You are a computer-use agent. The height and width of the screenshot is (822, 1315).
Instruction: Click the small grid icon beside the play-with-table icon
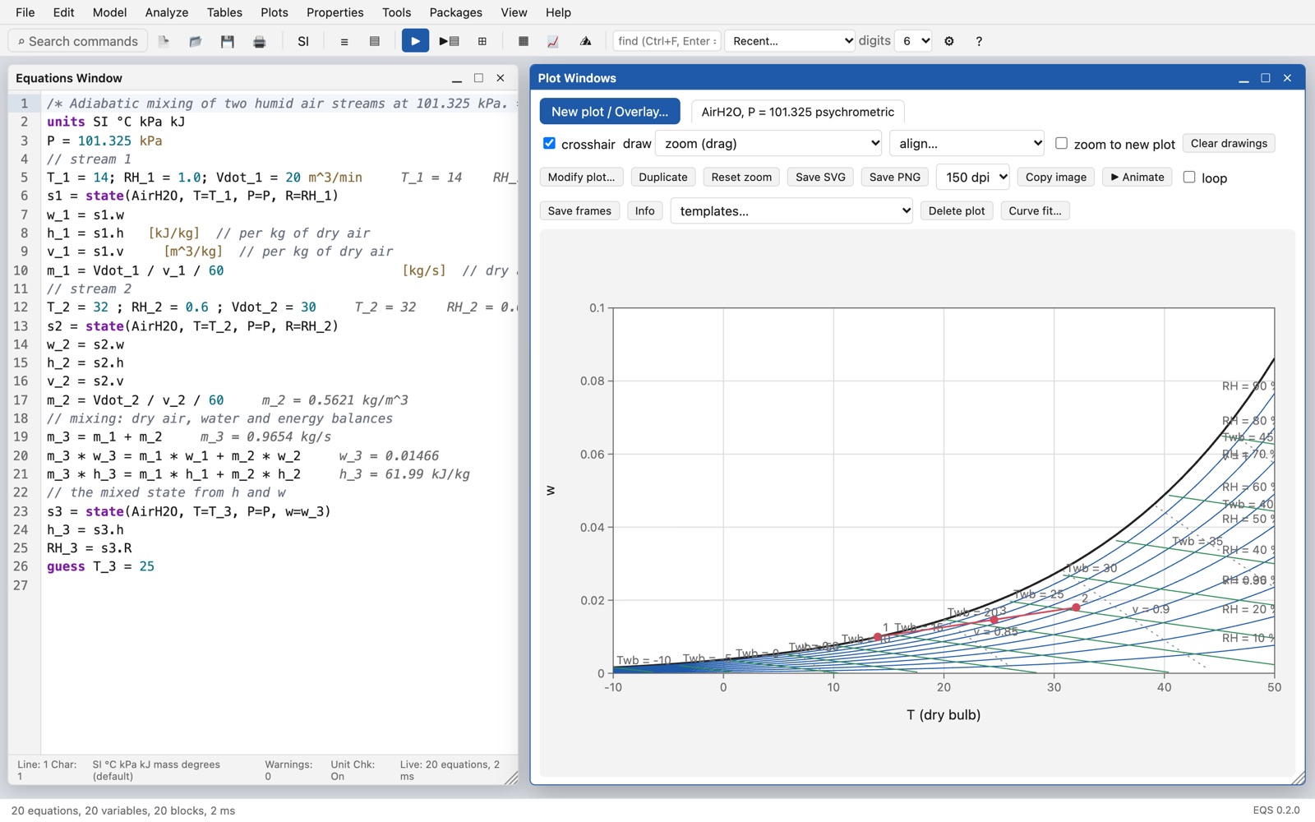(x=482, y=41)
